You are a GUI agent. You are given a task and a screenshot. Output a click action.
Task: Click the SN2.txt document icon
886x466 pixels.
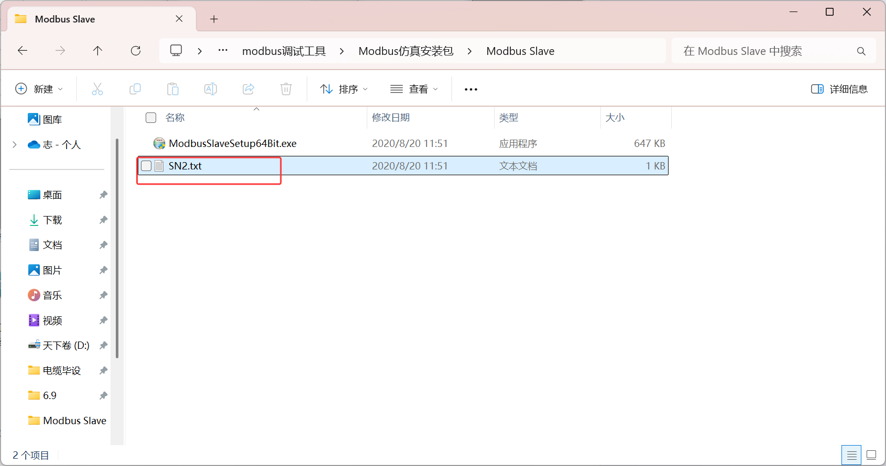click(159, 166)
